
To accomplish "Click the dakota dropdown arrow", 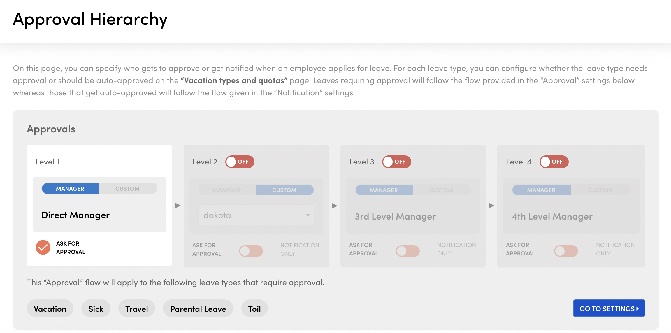I will (308, 215).
